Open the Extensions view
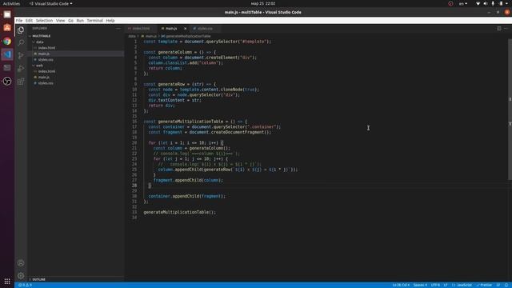The width and height of the screenshot is (512, 288). pyautogui.click(x=21, y=82)
